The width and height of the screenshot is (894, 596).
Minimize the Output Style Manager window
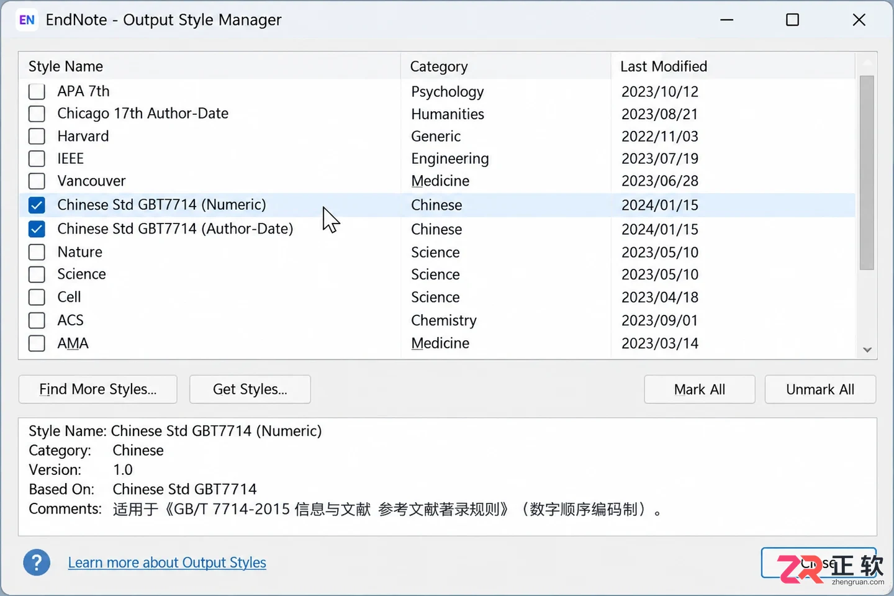[727, 20]
